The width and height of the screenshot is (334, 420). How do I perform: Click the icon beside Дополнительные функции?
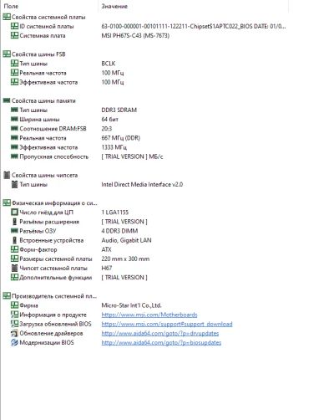point(14,277)
